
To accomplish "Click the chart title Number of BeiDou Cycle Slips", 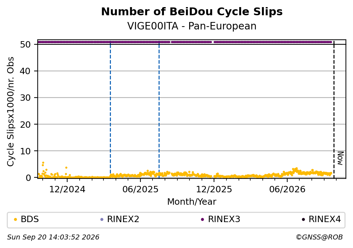I will pos(192,12).
